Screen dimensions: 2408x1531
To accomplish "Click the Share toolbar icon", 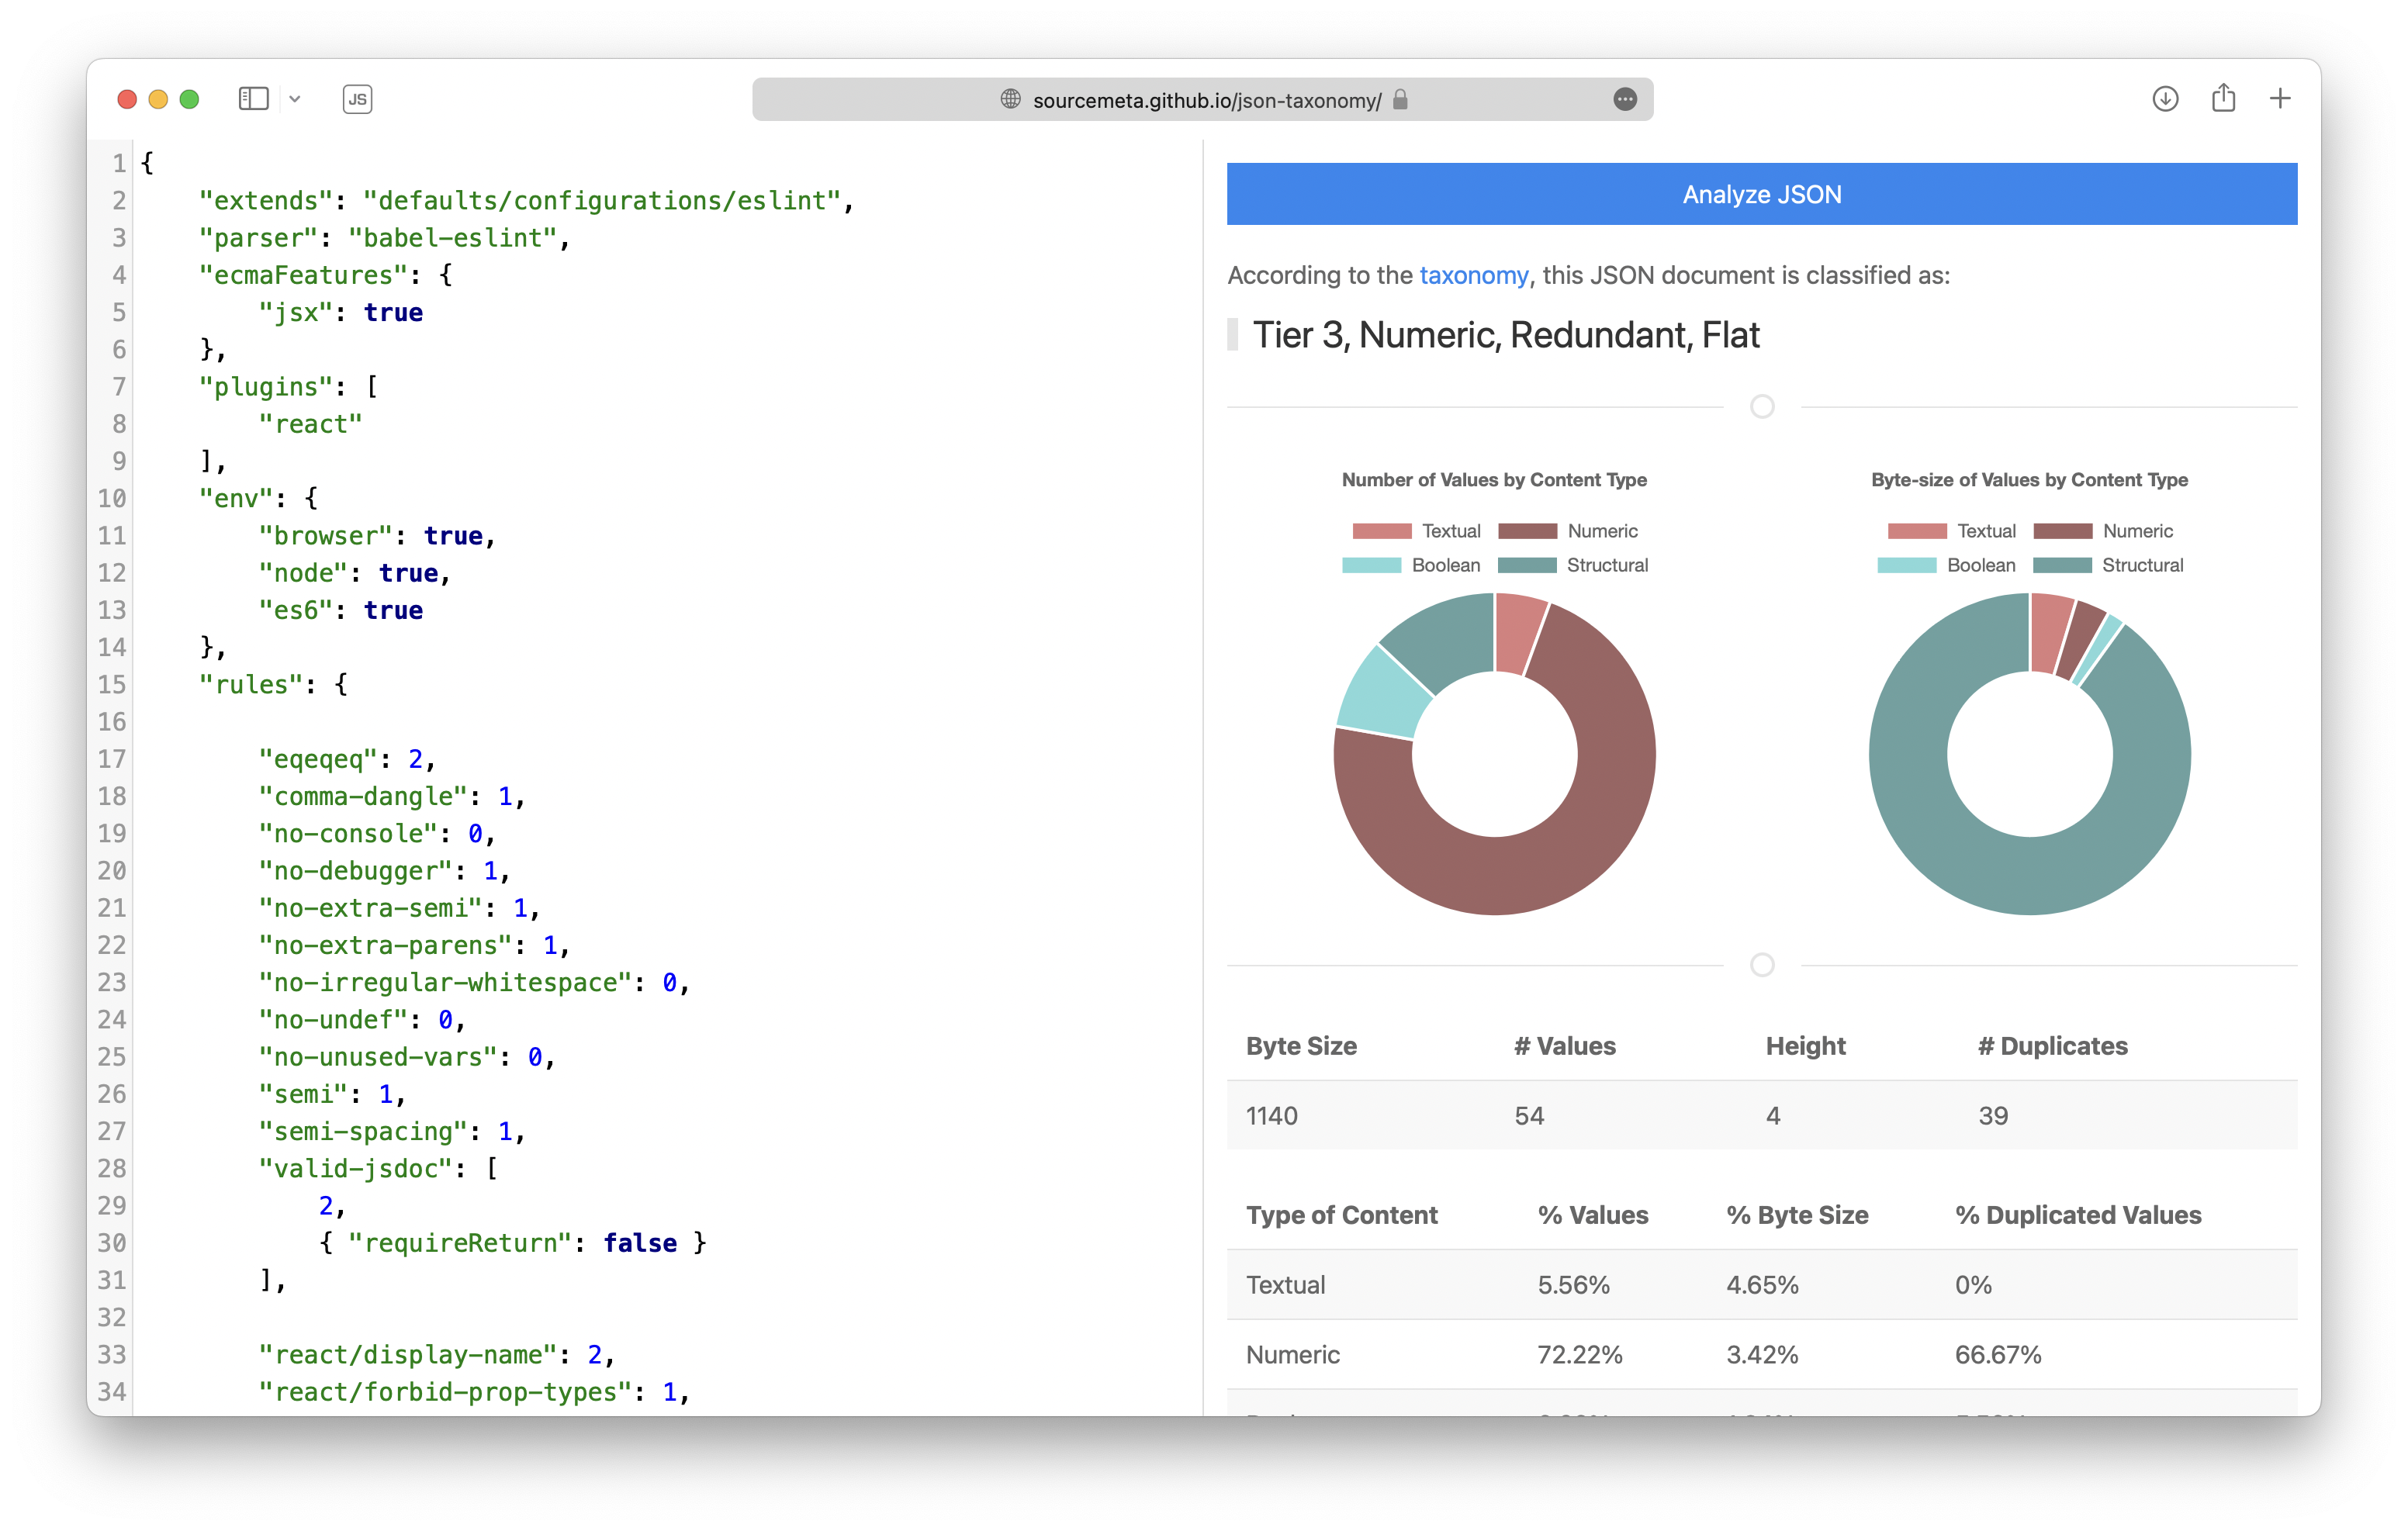I will click(2223, 98).
